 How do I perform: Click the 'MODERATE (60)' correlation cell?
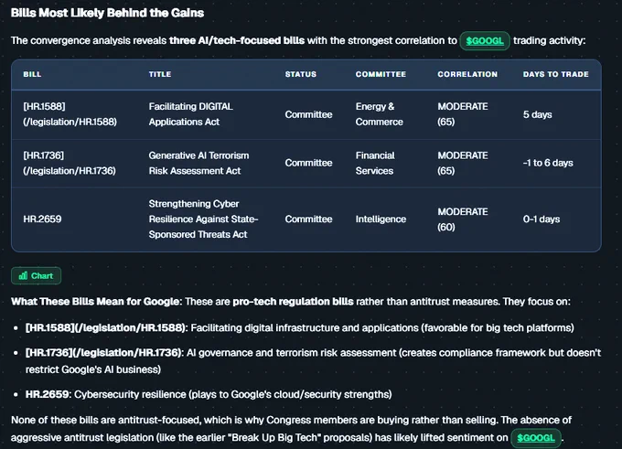pos(463,219)
